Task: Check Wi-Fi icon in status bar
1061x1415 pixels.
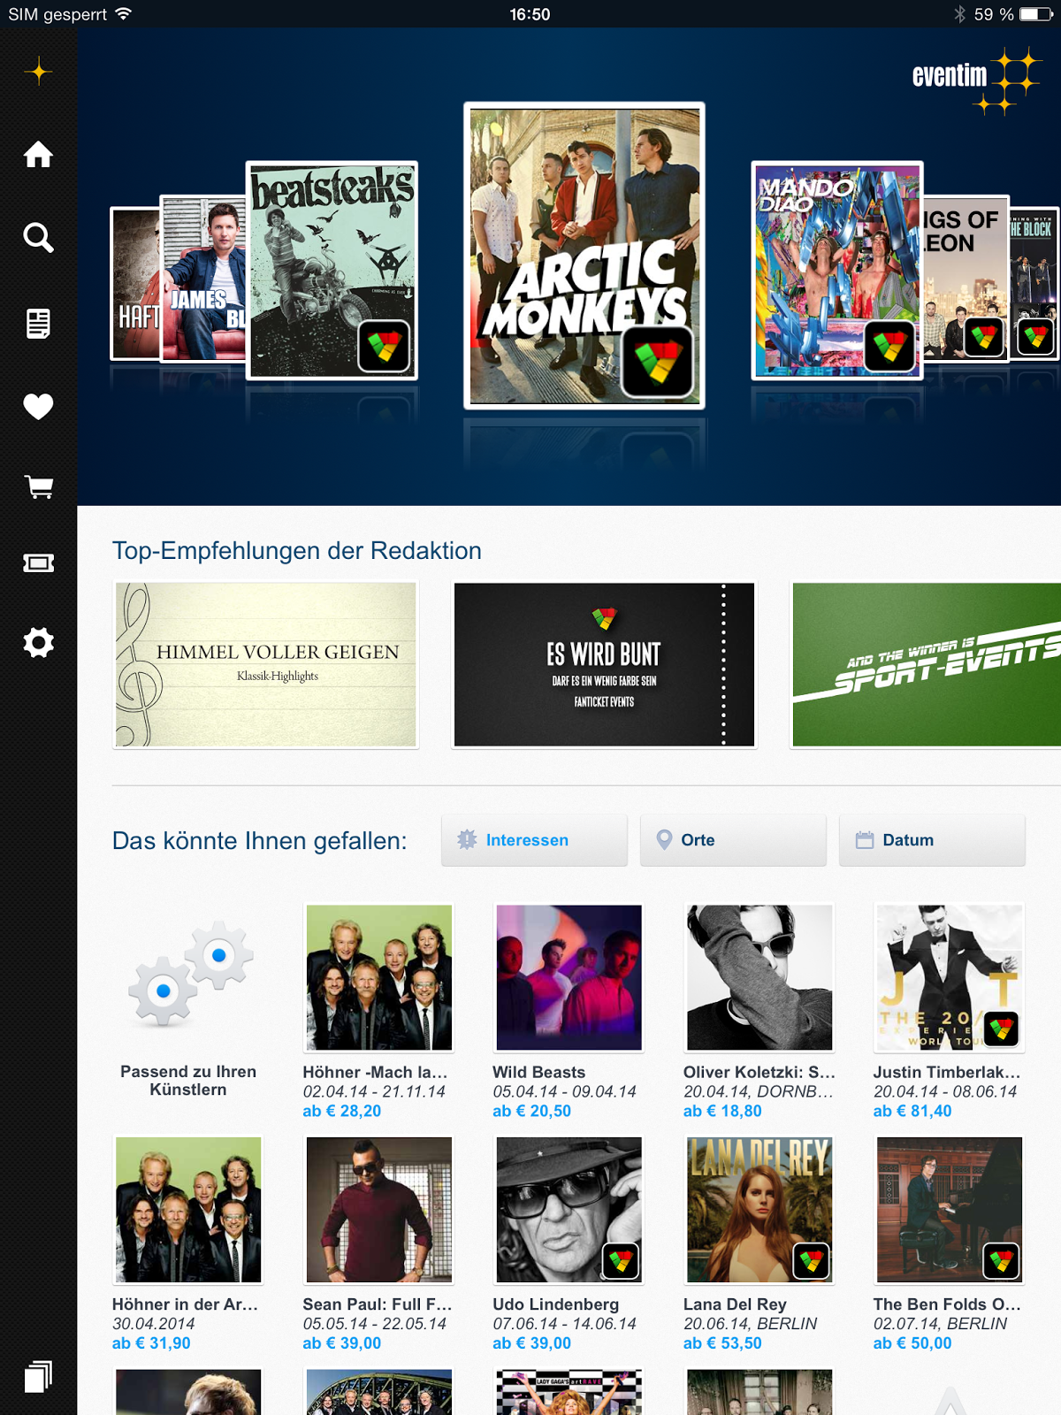Action: (124, 13)
